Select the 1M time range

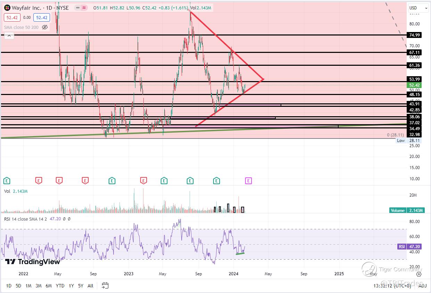28,286
